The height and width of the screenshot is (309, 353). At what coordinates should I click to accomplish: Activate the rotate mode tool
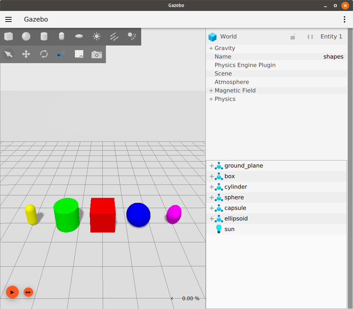pyautogui.click(x=44, y=54)
